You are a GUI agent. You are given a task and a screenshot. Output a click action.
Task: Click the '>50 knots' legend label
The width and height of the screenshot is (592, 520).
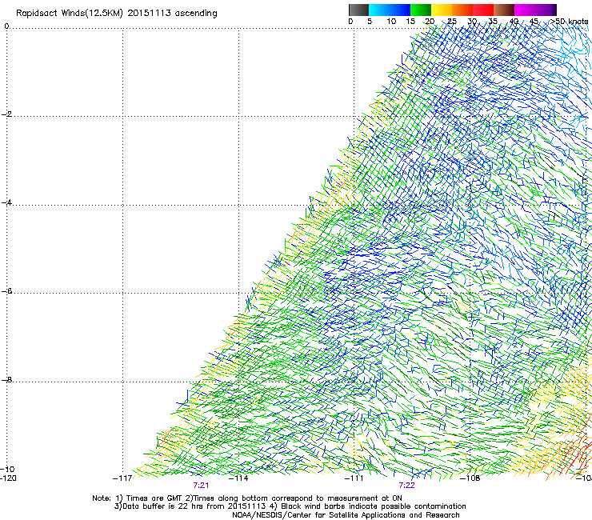569,22
